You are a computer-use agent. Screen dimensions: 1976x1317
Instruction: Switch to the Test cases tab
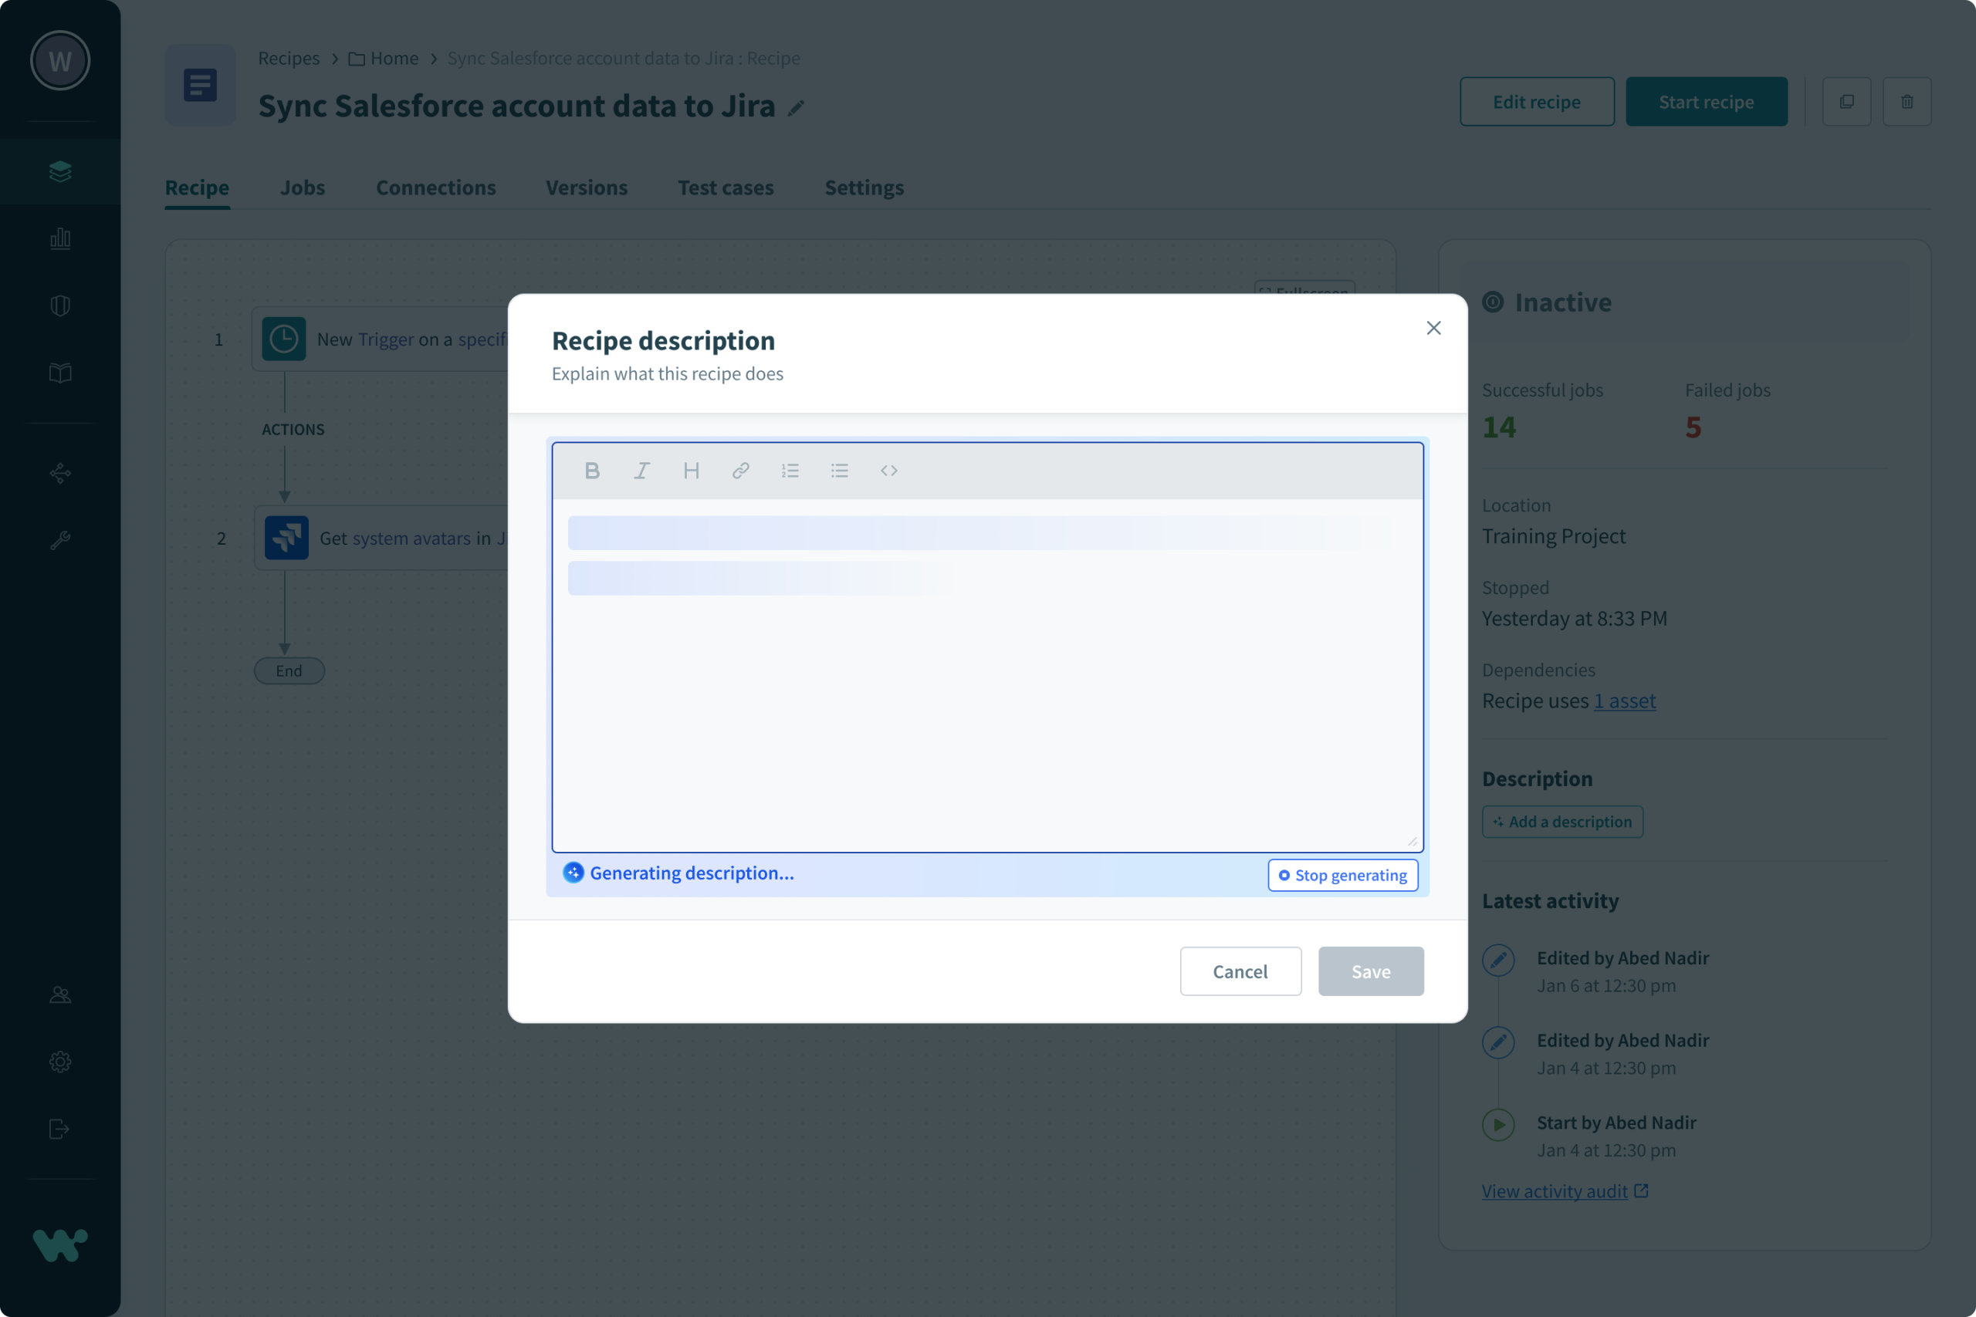point(726,187)
